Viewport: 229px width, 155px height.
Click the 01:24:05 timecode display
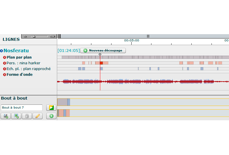68,51
